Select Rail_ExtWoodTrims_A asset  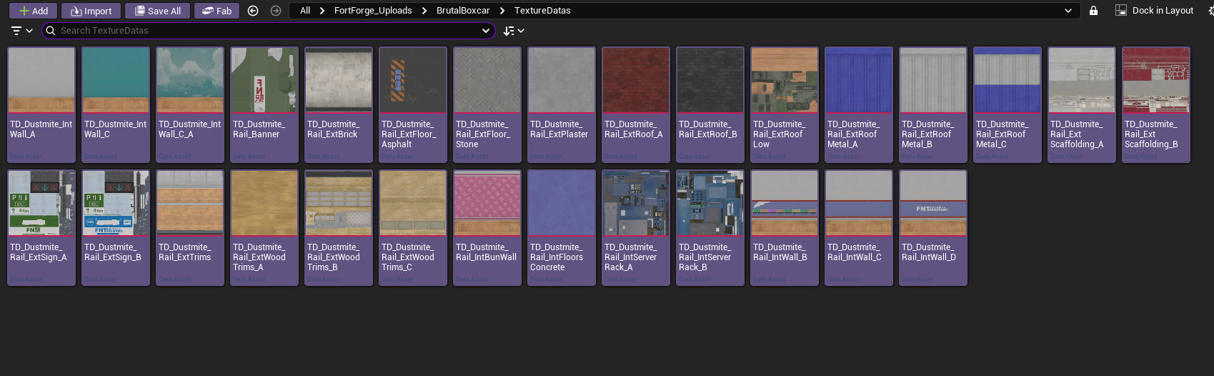pyautogui.click(x=264, y=227)
